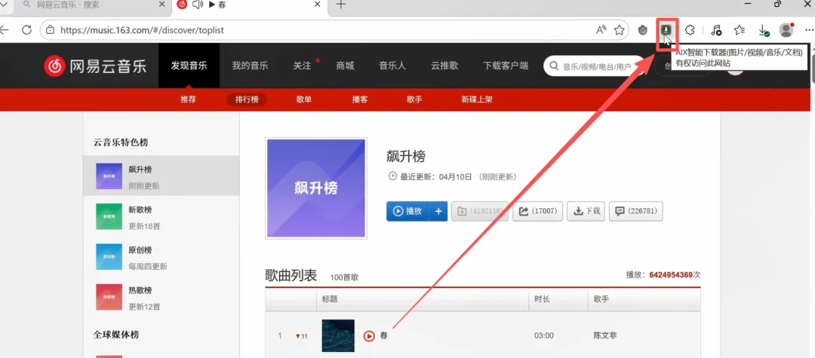Toggle the read aloud icon in address bar
Image resolution: width=815 pixels, height=358 pixels.
tap(601, 30)
